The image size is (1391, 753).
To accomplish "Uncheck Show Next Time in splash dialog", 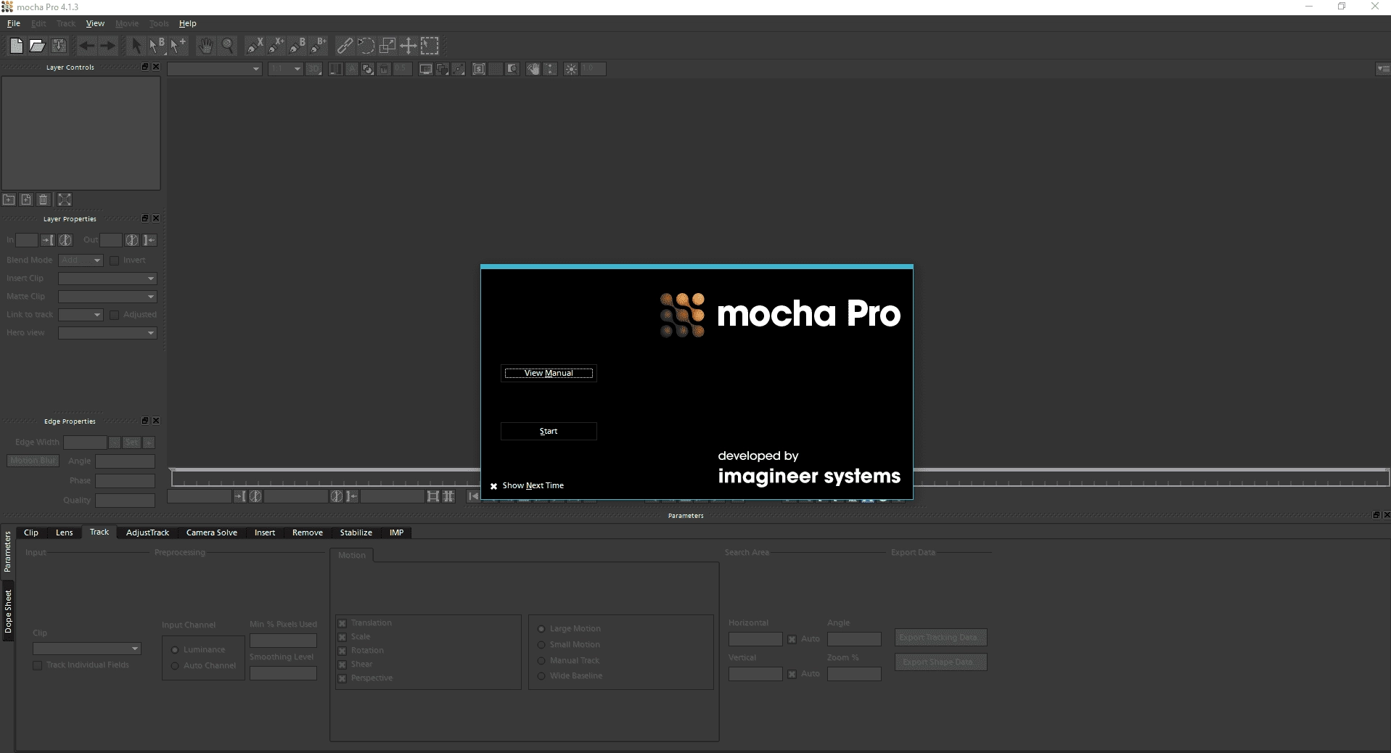I will point(493,486).
